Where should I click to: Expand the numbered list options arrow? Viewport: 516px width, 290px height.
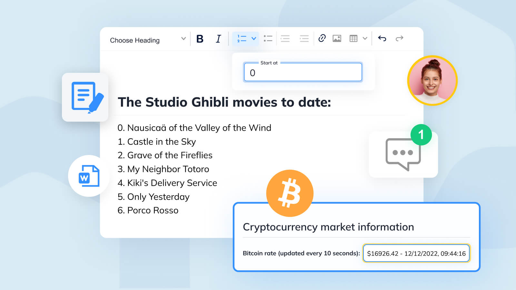[x=254, y=39]
